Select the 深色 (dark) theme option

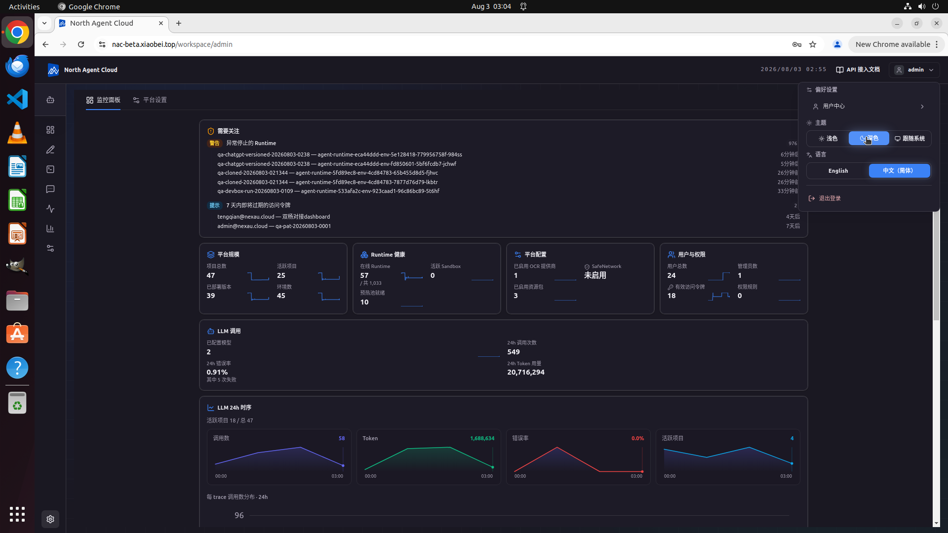point(869,139)
